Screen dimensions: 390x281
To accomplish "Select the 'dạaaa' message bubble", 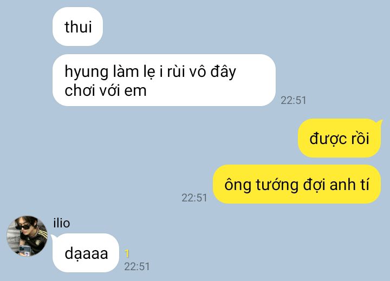I will tap(86, 253).
